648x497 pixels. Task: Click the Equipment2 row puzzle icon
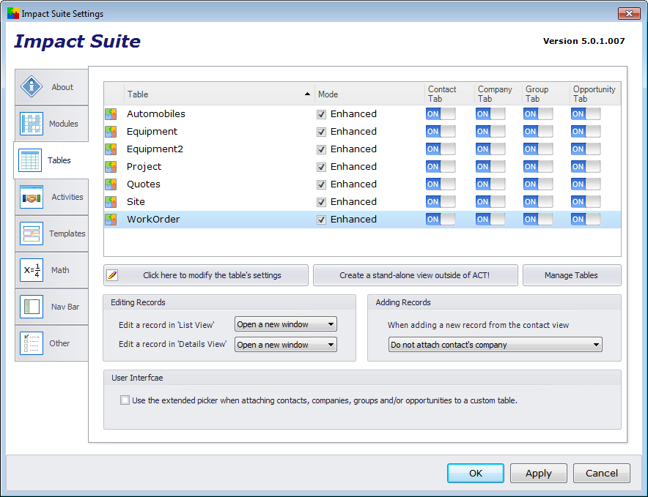[x=111, y=149]
